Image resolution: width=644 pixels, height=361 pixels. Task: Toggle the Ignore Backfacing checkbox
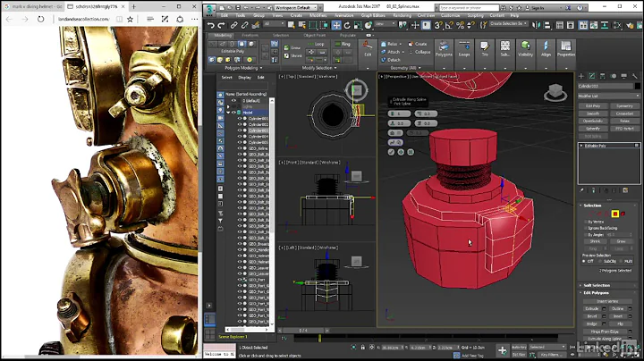[586, 228]
